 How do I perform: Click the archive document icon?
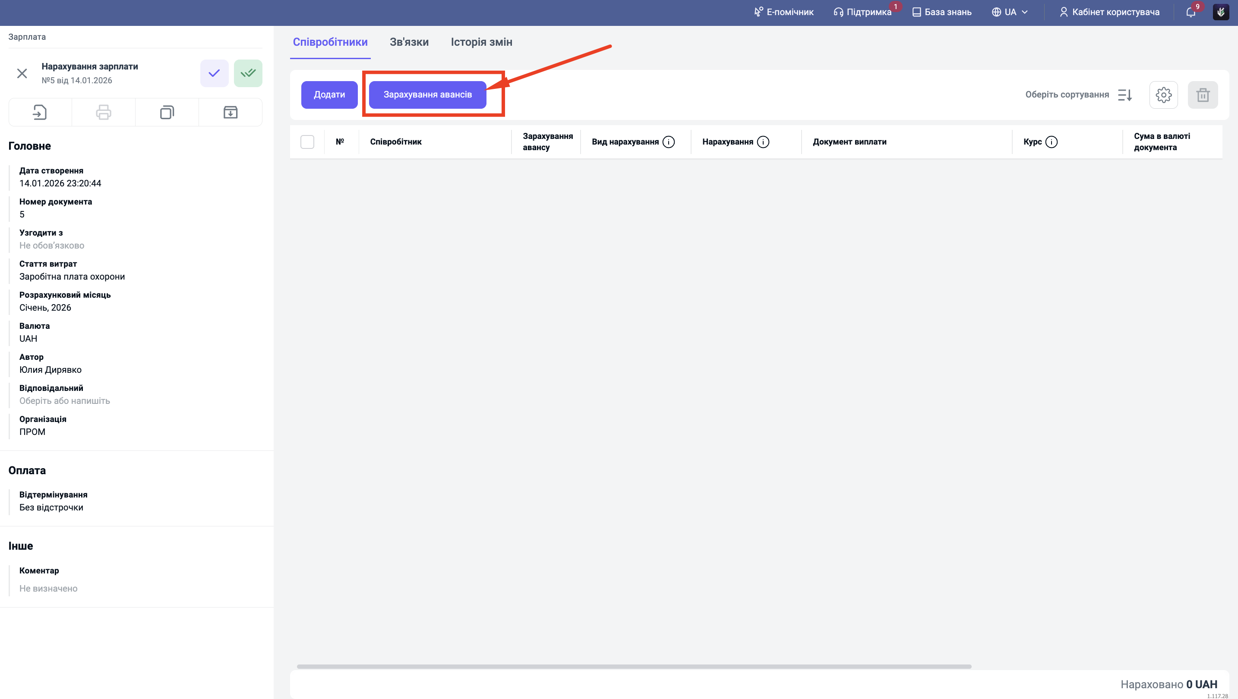[x=230, y=113]
